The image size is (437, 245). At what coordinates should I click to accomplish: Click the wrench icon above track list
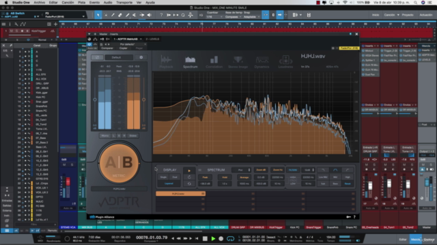pos(16,24)
